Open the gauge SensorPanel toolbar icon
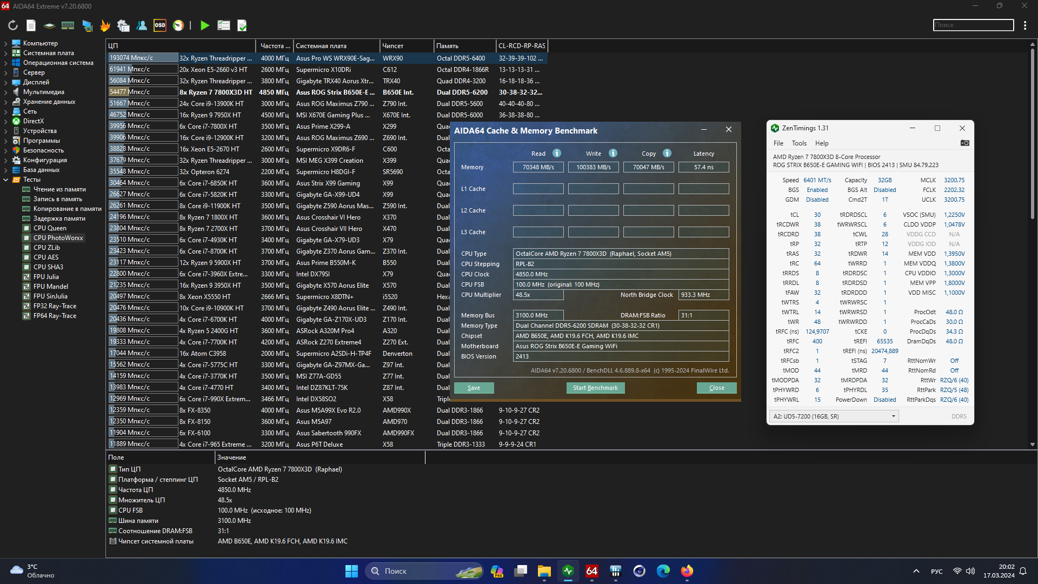This screenshot has height=584, width=1038. pos(178,25)
